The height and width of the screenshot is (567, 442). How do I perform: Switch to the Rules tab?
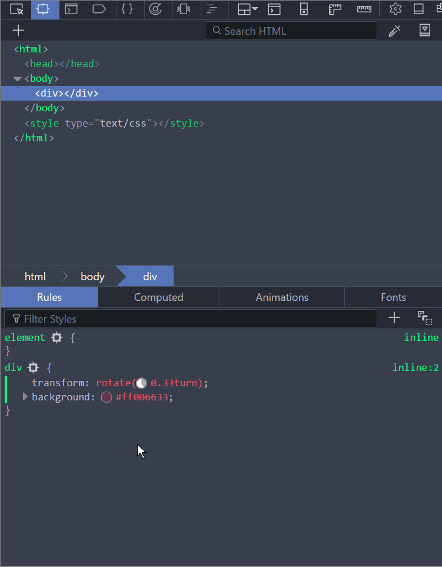pos(49,297)
